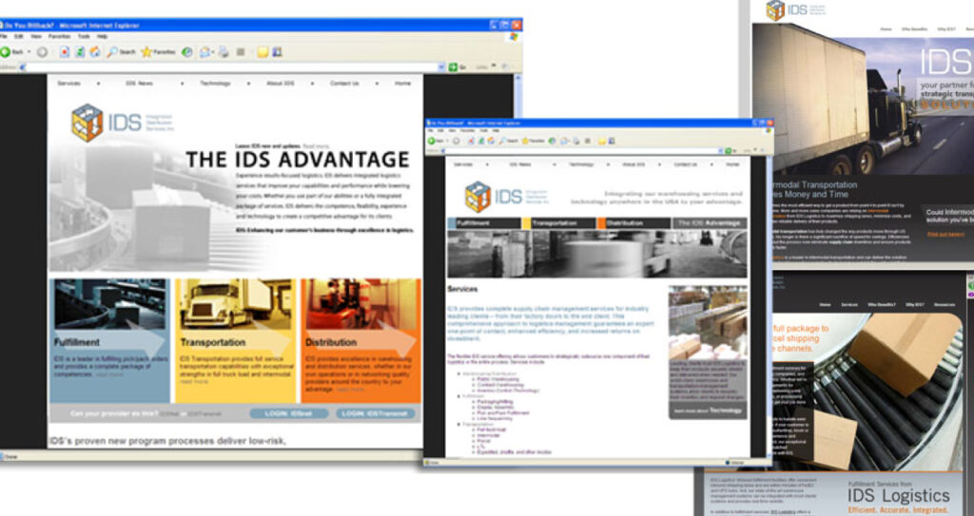This screenshot has width=974, height=516.
Task: Click Stop icon in large left IE window
Action: [x=64, y=52]
